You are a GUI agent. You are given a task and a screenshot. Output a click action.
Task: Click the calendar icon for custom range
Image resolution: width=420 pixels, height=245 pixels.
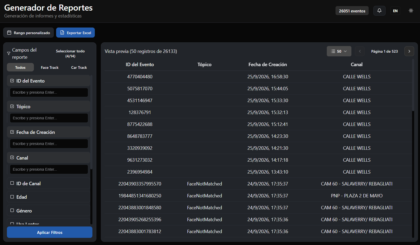click(9, 33)
